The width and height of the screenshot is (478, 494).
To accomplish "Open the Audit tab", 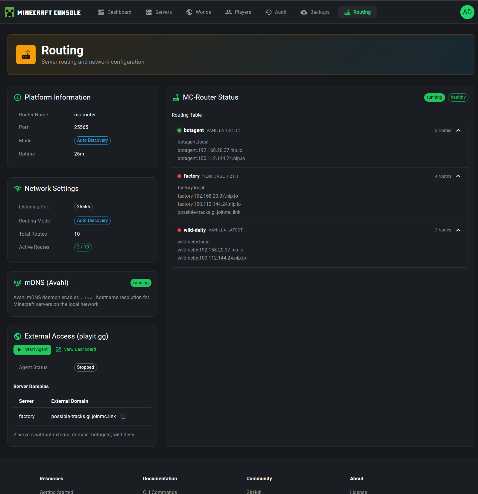I will click(276, 12).
